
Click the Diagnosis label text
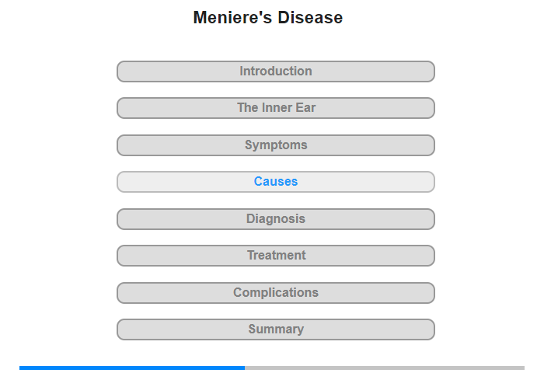pos(276,219)
